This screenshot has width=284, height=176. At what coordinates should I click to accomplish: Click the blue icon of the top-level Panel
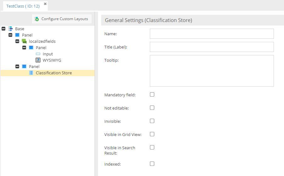click(x=17, y=35)
